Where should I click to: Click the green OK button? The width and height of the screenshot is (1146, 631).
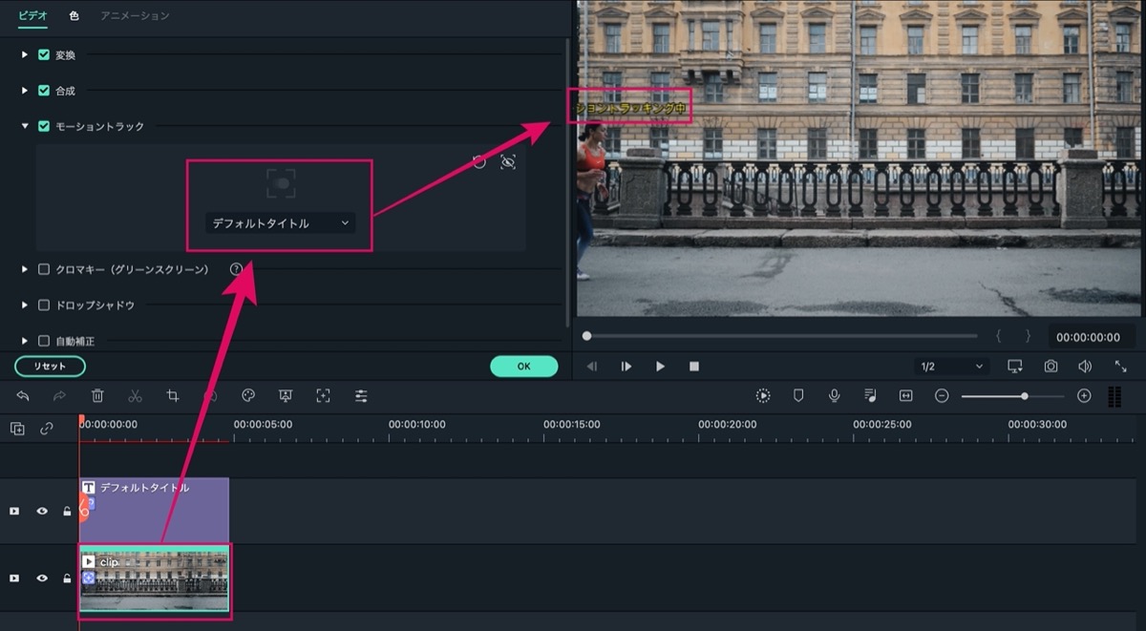pyautogui.click(x=523, y=366)
